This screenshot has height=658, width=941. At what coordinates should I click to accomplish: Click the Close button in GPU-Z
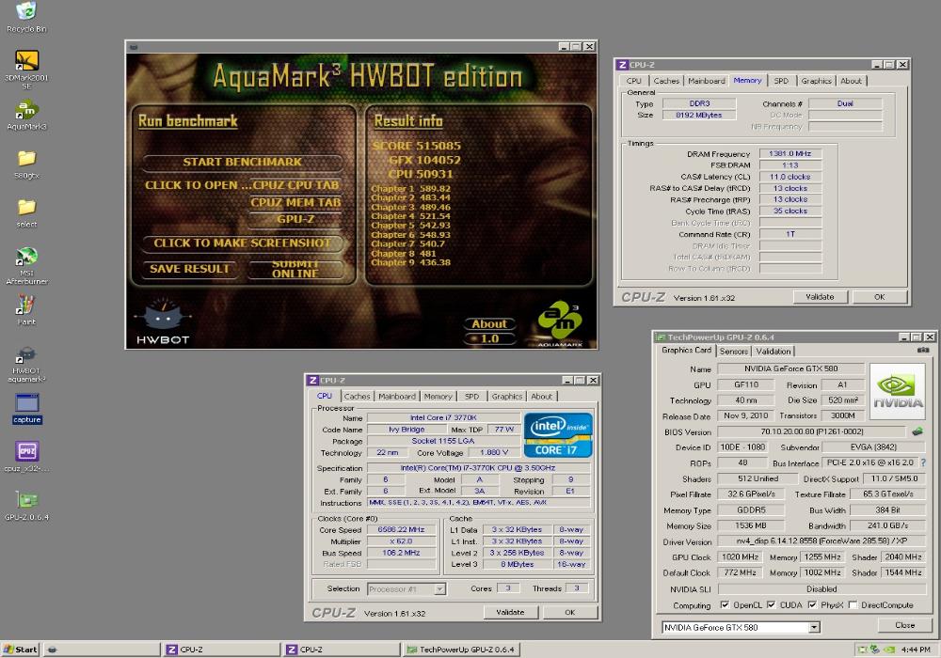pyautogui.click(x=904, y=625)
